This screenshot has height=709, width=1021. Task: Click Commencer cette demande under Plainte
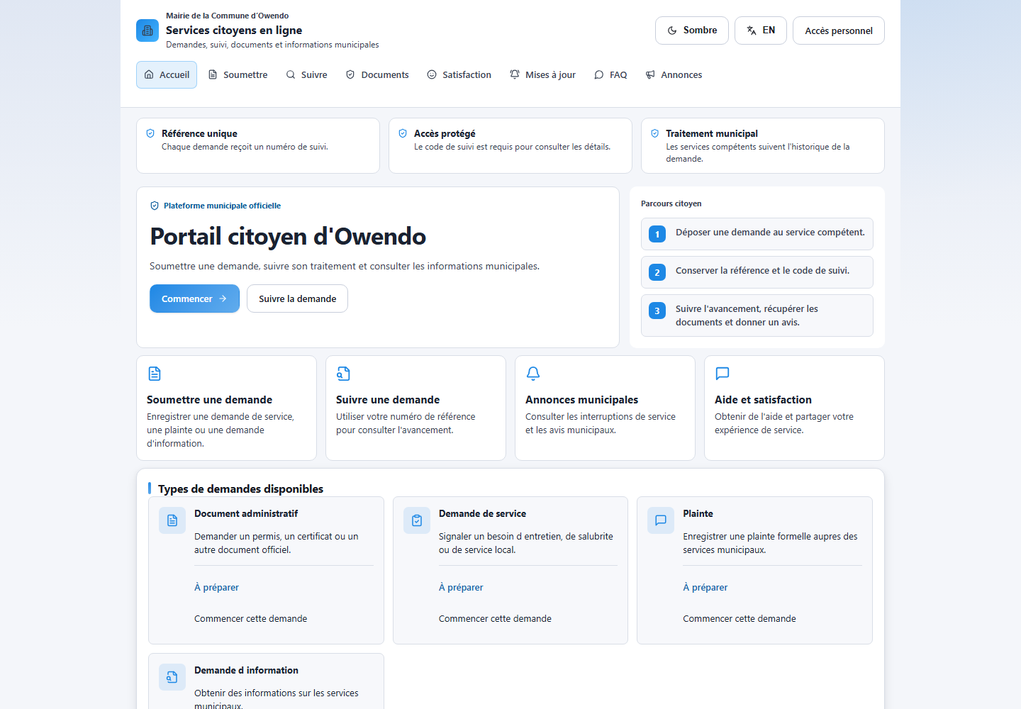coord(740,618)
